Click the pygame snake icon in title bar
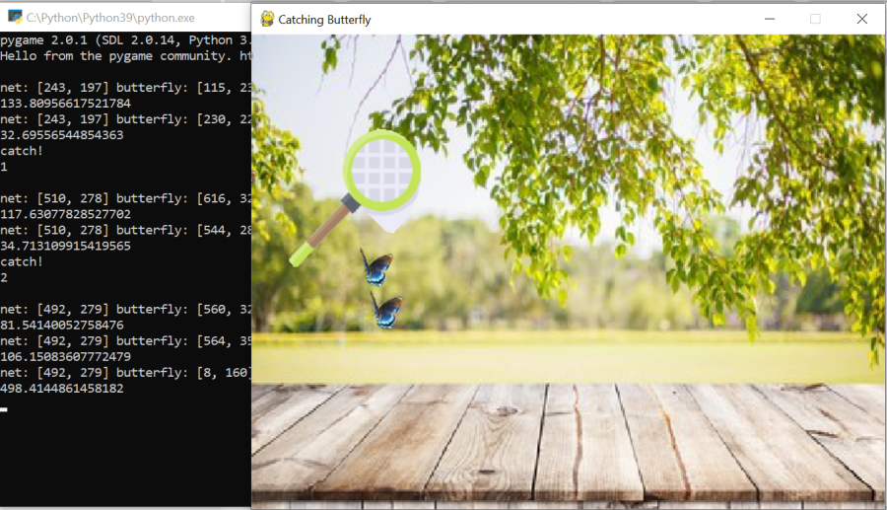 [266, 19]
